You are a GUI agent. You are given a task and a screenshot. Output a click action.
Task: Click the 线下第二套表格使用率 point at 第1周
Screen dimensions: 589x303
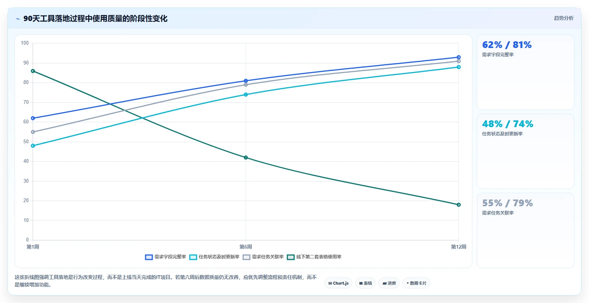(33, 71)
